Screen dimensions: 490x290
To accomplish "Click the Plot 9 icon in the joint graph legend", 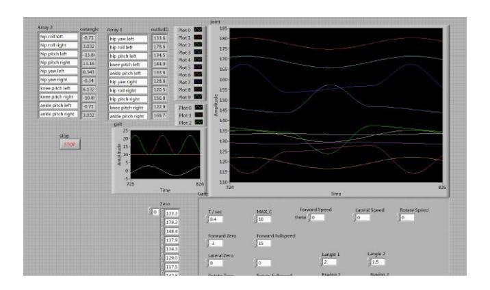I will 198,97.
